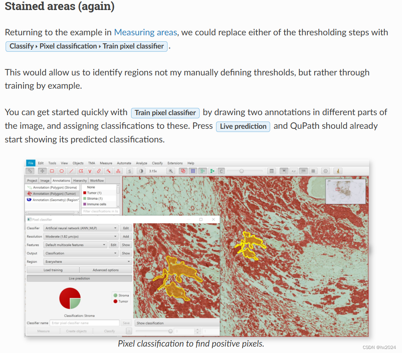The width and height of the screenshot is (402, 353).
Task: Select the Polygon annotation tool
Action: 80,171
